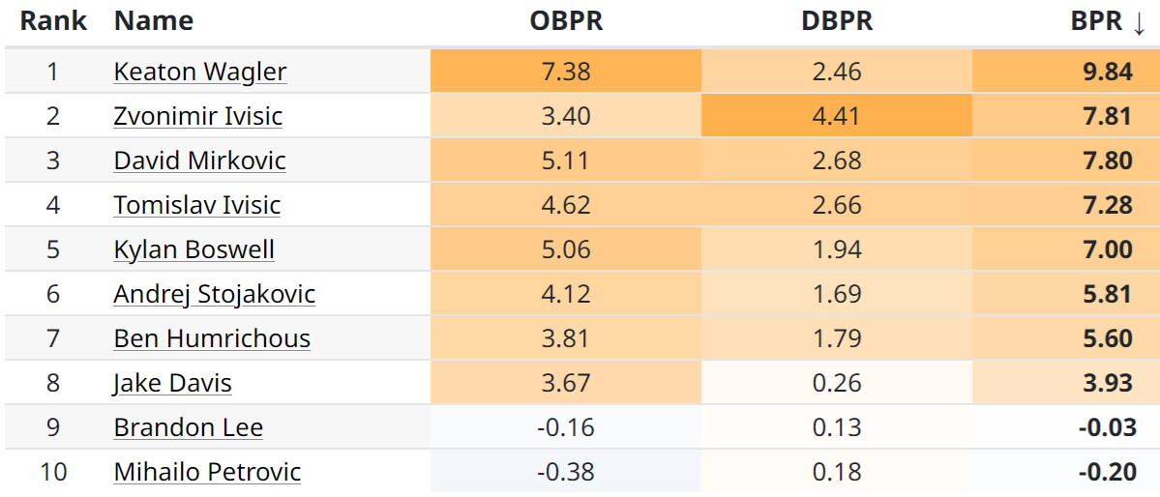This screenshot has height=497, width=1160.
Task: Sort by the DBPR column header
Action: [837, 21]
